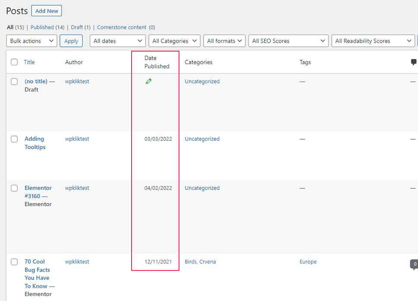418x301 pixels.
Task: Click the comment count bubble for 70 Cool Bug Facts
Action: [x=414, y=264]
